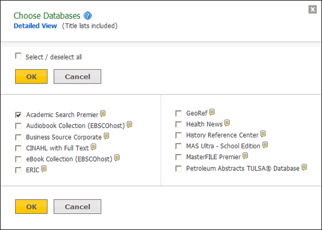322x230 pixels.
Task: Show the Petroleum Abstracts TULSA note icon
Action: pyautogui.click(x=305, y=167)
